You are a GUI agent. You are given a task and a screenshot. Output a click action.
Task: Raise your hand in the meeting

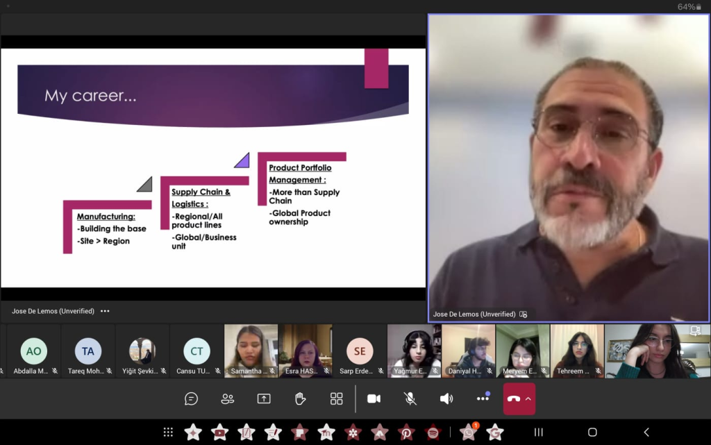point(300,398)
